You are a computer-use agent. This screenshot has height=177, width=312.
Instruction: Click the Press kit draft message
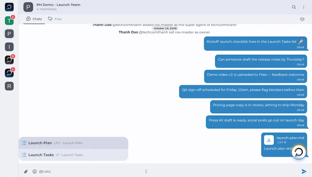pos(257,122)
